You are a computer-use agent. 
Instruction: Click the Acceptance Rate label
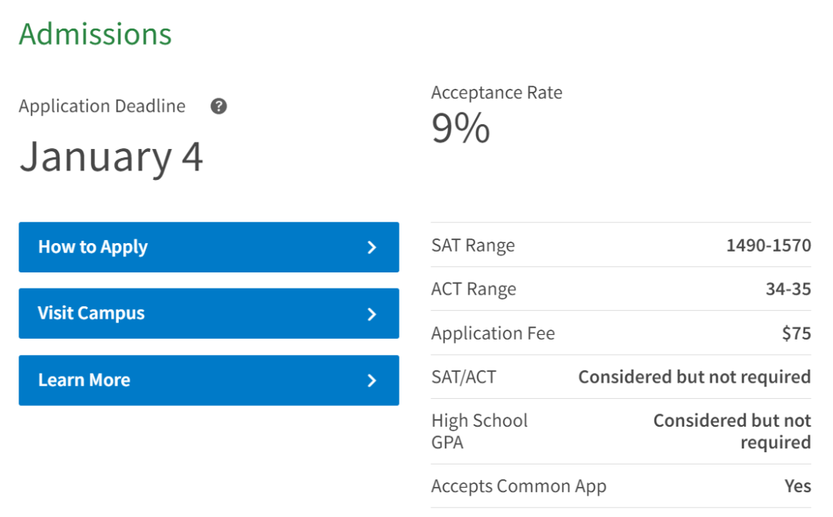pyautogui.click(x=497, y=93)
